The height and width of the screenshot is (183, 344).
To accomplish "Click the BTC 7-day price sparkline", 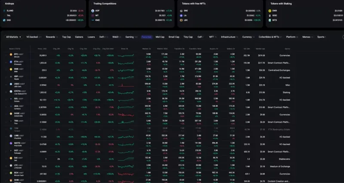I will [126, 56].
